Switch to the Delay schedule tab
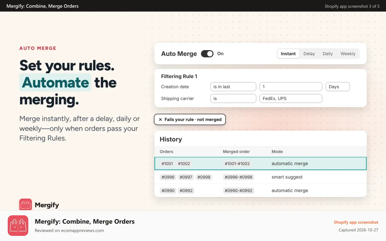The width and height of the screenshot is (386, 241). click(x=309, y=54)
